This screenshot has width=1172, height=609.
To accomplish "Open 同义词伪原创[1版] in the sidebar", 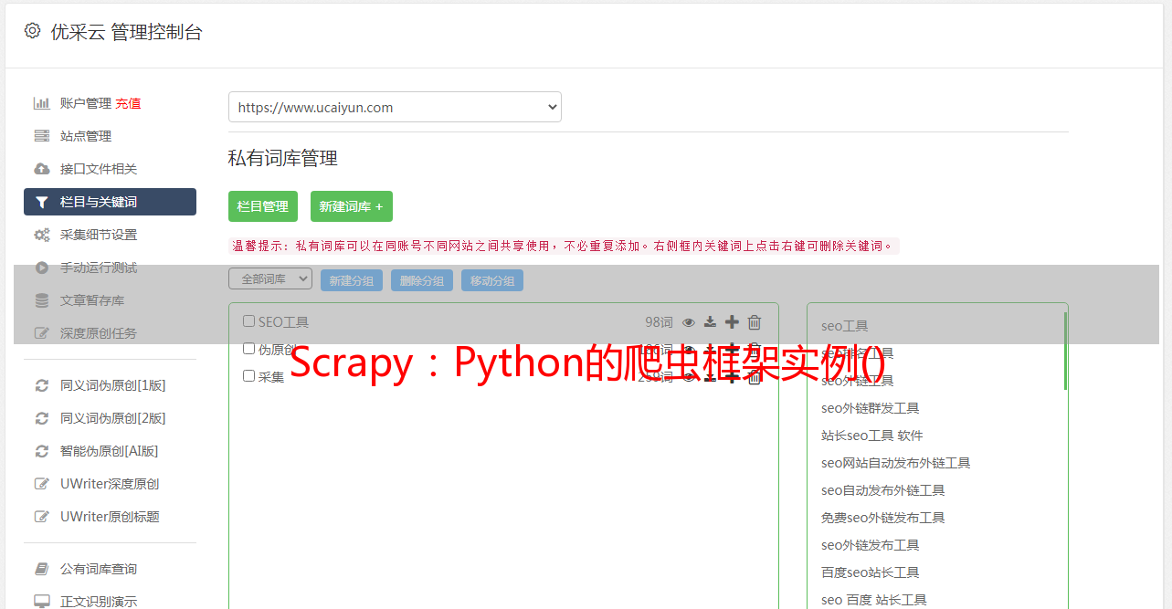I will click(113, 385).
